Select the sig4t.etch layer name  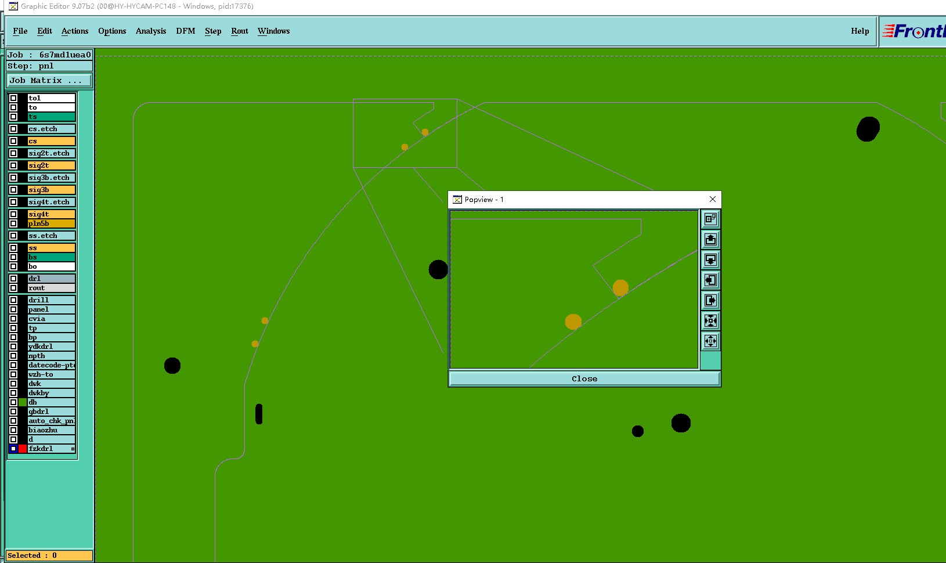(x=52, y=202)
